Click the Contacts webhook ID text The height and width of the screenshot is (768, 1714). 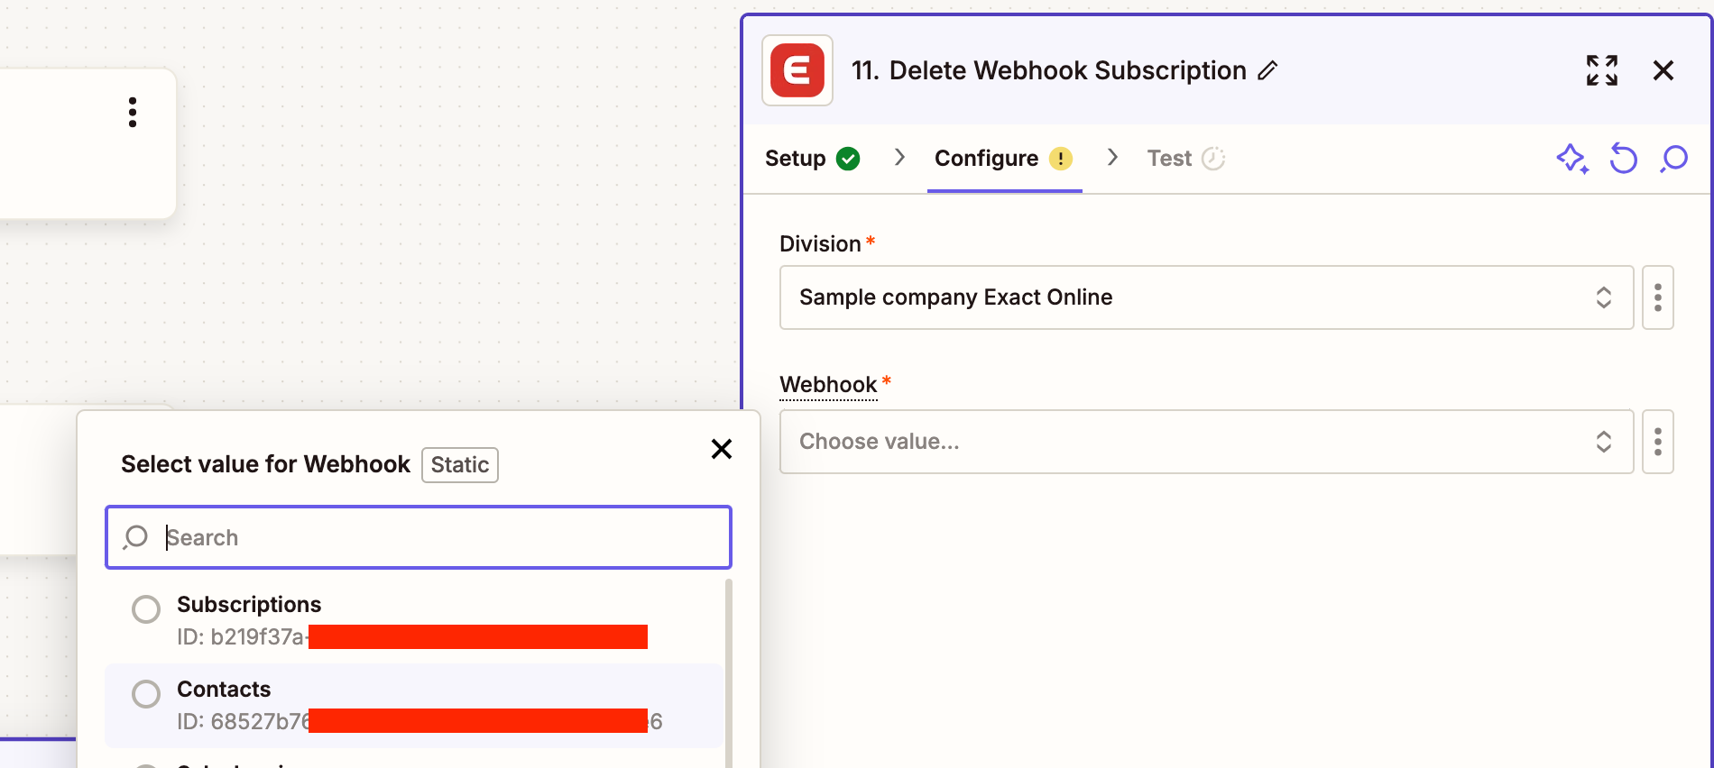pos(419,721)
